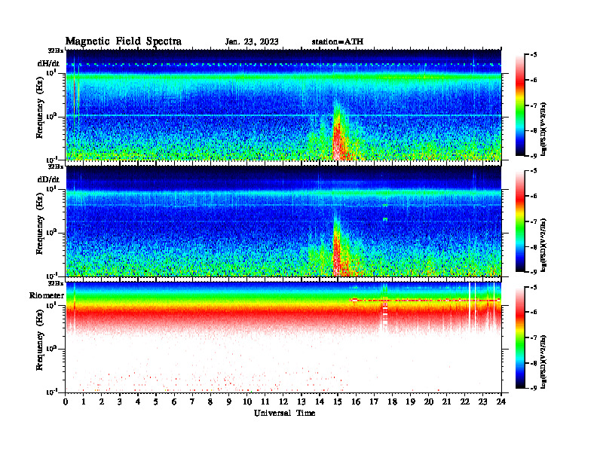Click hour 13 on the Universal Time axis
The width and height of the screenshot is (597, 461).
coord(302,401)
